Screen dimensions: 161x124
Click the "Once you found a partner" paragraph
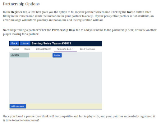pos(79,118)
